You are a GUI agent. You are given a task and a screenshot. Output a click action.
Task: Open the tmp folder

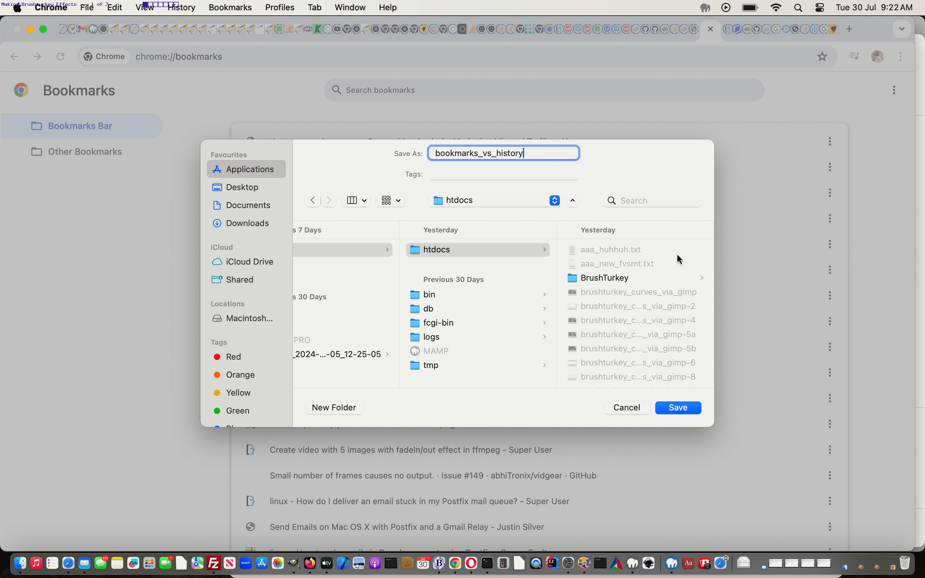(478, 365)
